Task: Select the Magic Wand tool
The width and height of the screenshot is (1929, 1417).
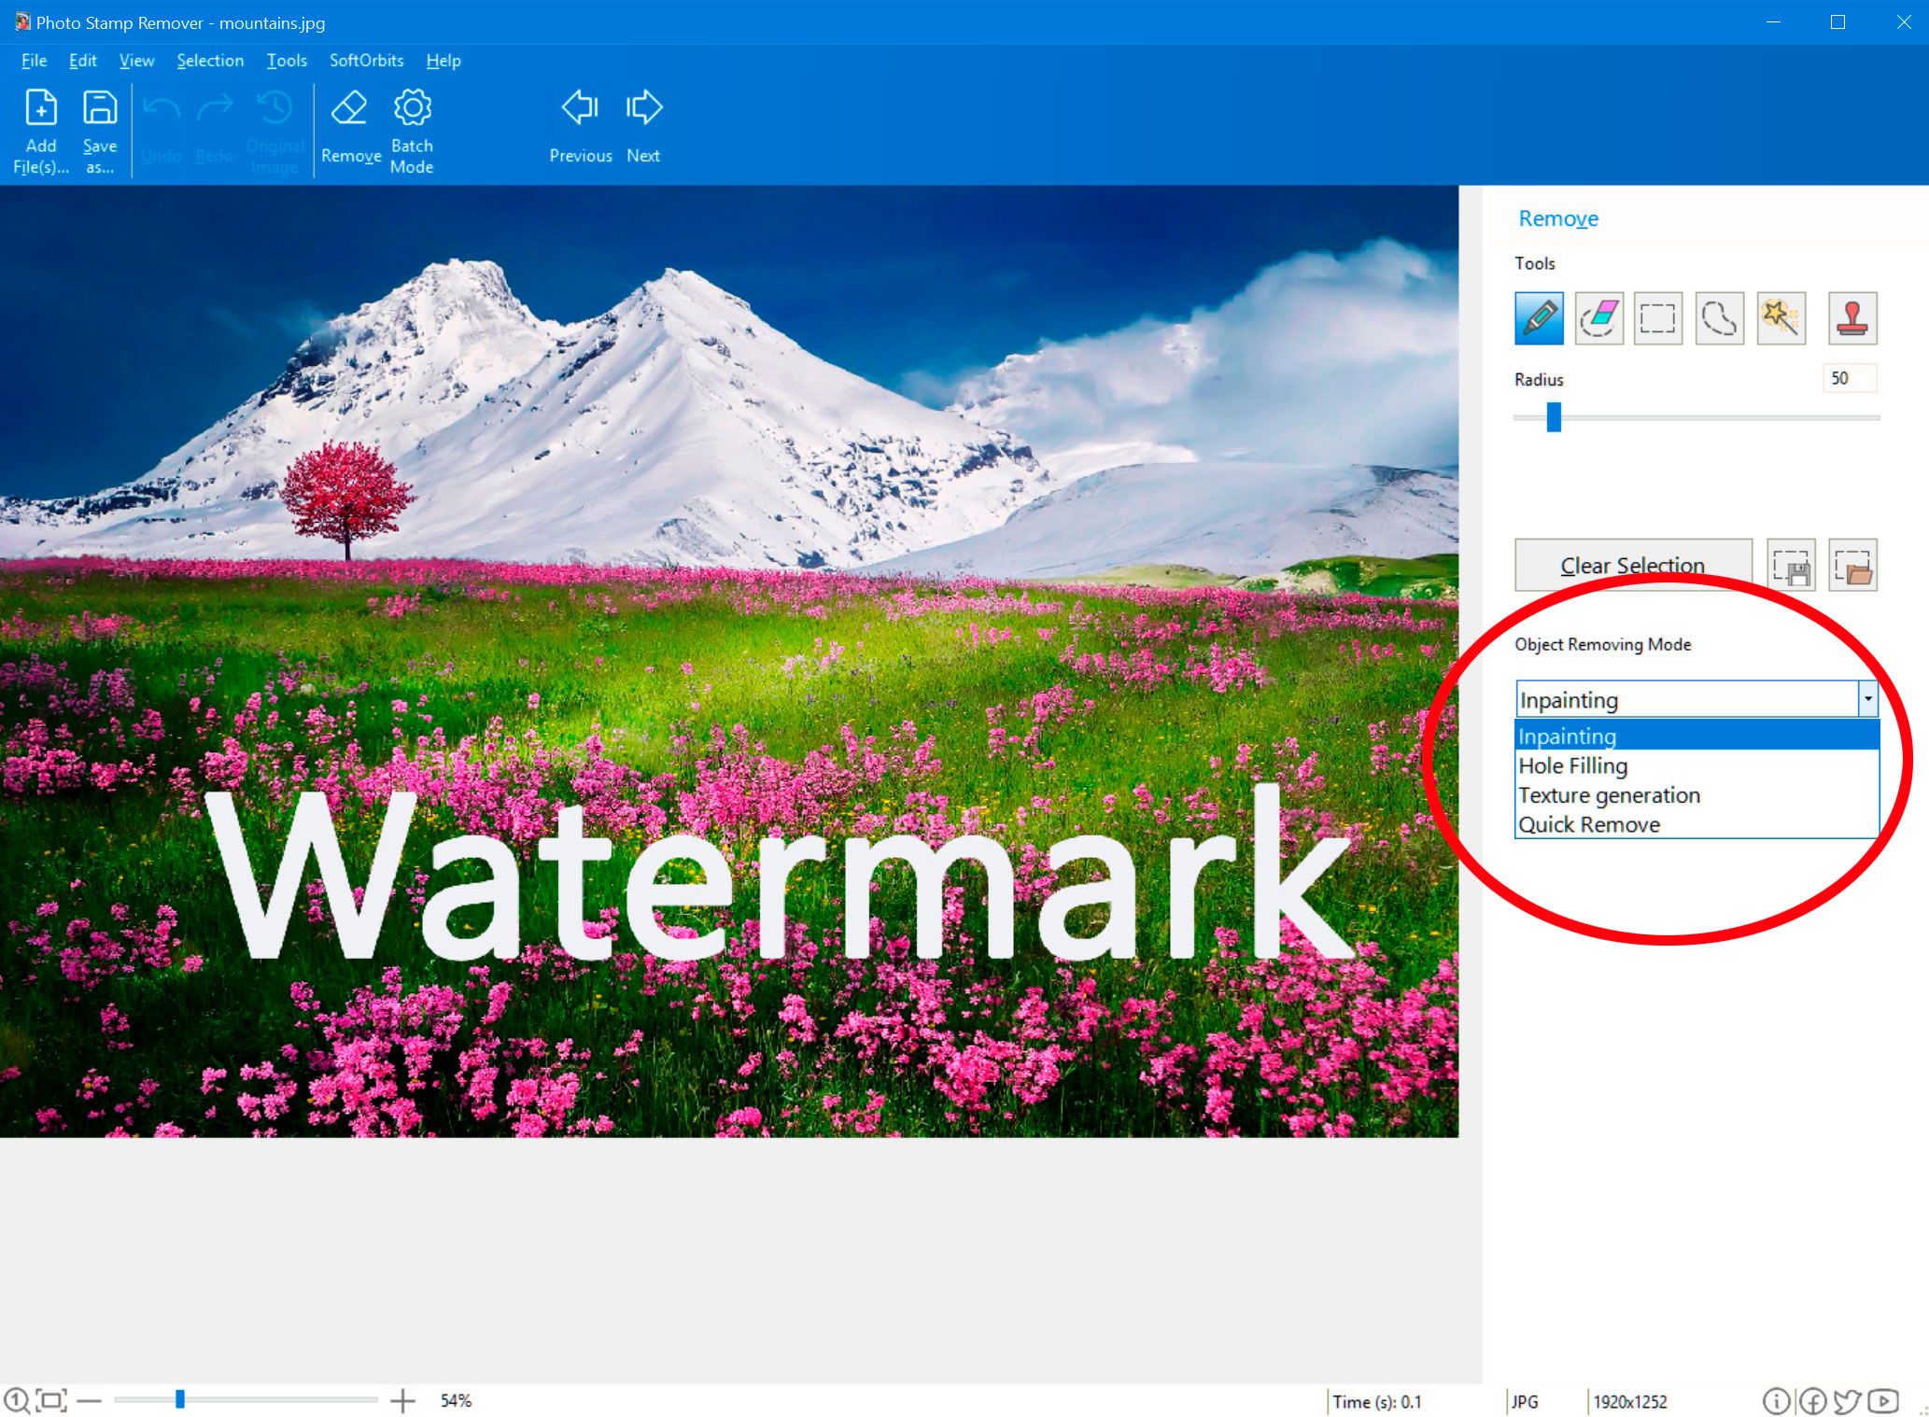Action: [1781, 316]
